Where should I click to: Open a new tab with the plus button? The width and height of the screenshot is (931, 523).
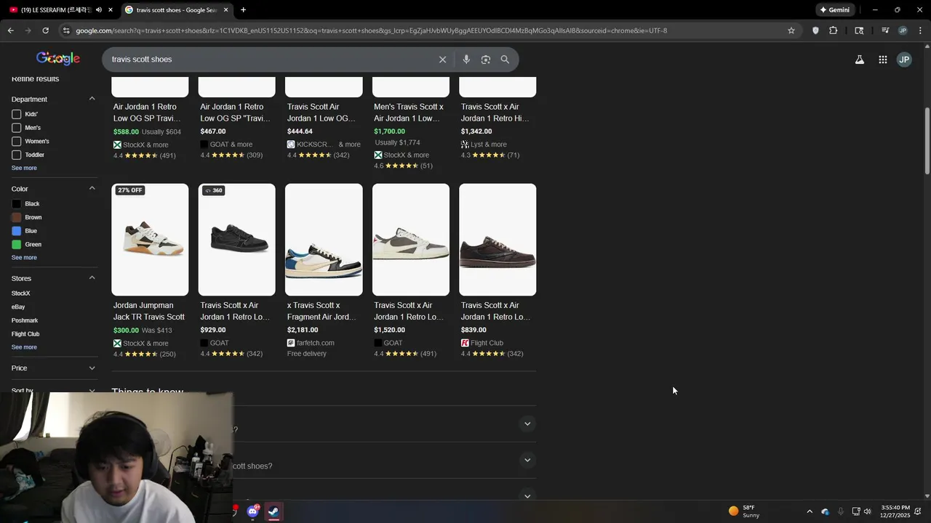[243, 10]
